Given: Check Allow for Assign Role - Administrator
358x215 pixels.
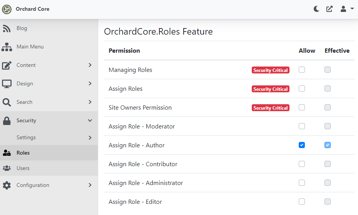Looking at the screenshot, I should pyautogui.click(x=302, y=183).
